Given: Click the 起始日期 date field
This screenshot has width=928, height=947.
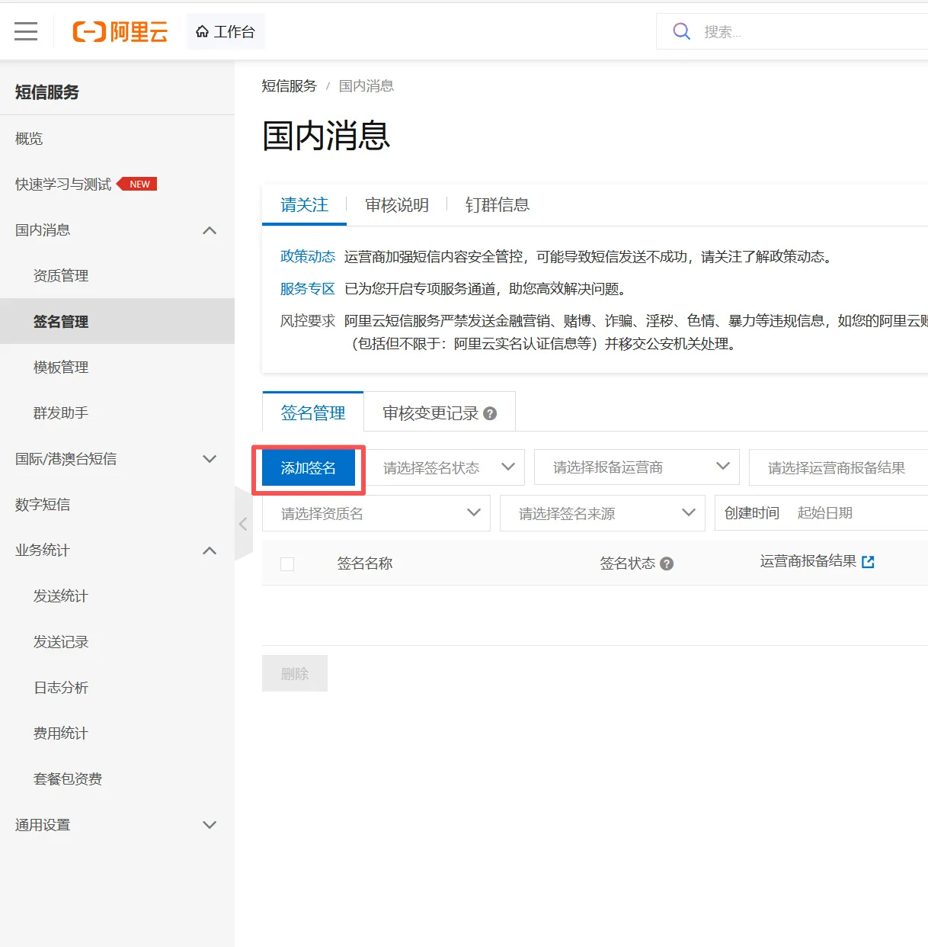Looking at the screenshot, I should click(x=825, y=513).
